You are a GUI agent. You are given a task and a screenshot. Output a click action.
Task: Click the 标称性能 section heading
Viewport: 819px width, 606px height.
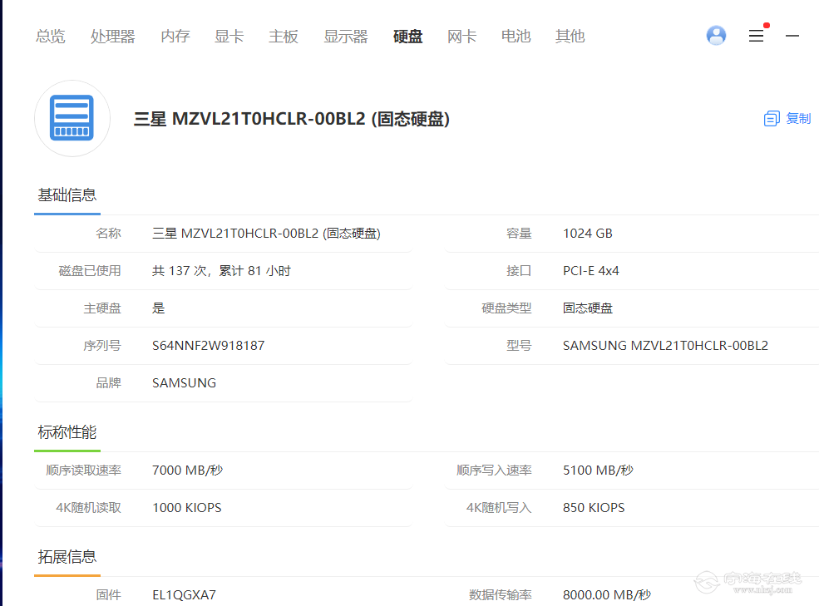(67, 432)
